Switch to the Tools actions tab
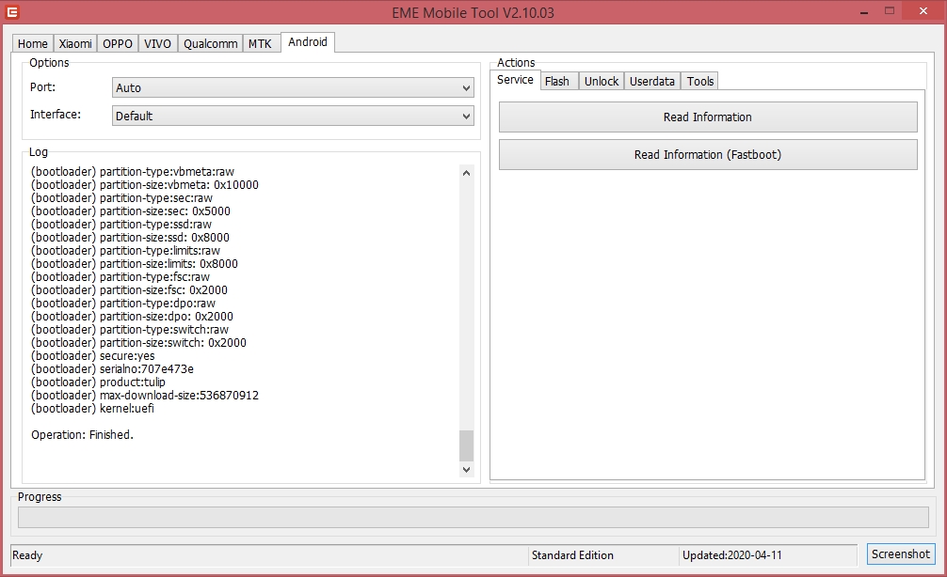Image resolution: width=947 pixels, height=577 pixels. tap(700, 81)
